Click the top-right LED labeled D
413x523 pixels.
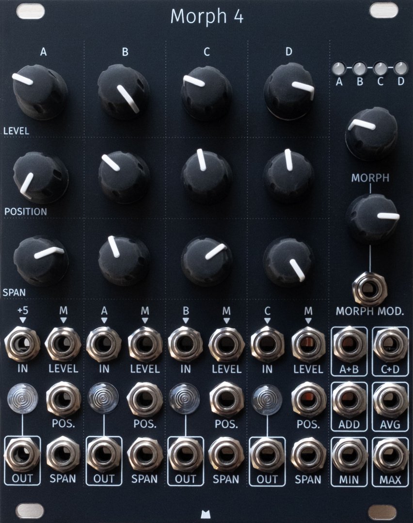[x=401, y=68]
